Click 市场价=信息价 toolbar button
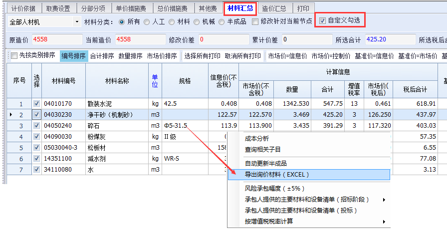 287,56
